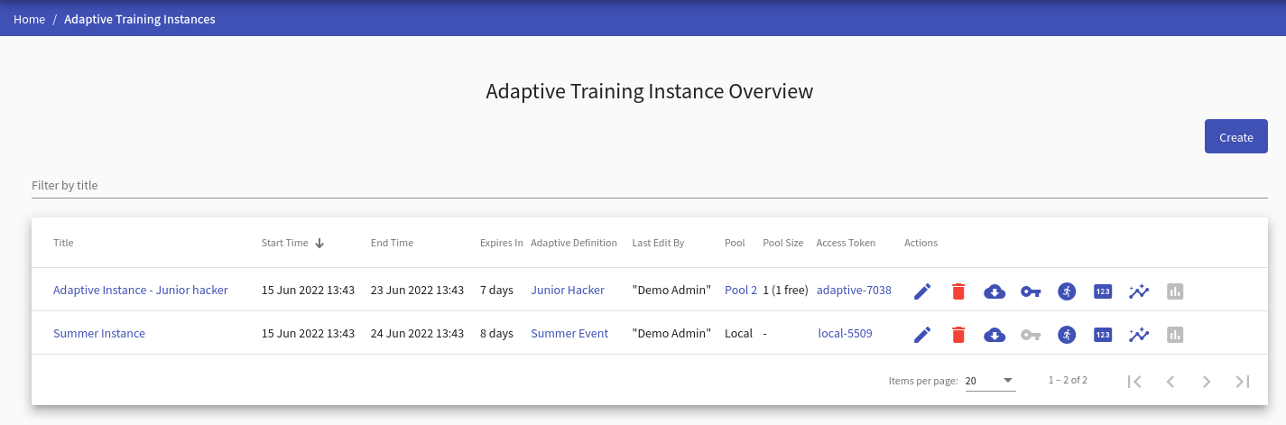Go to the next page of results
This screenshot has height=425, width=1286.
1207,382
